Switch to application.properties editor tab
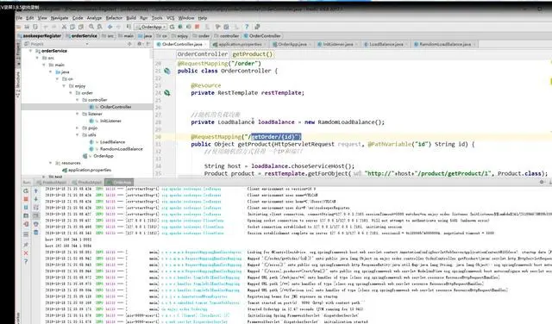552x324 pixels. [240, 44]
